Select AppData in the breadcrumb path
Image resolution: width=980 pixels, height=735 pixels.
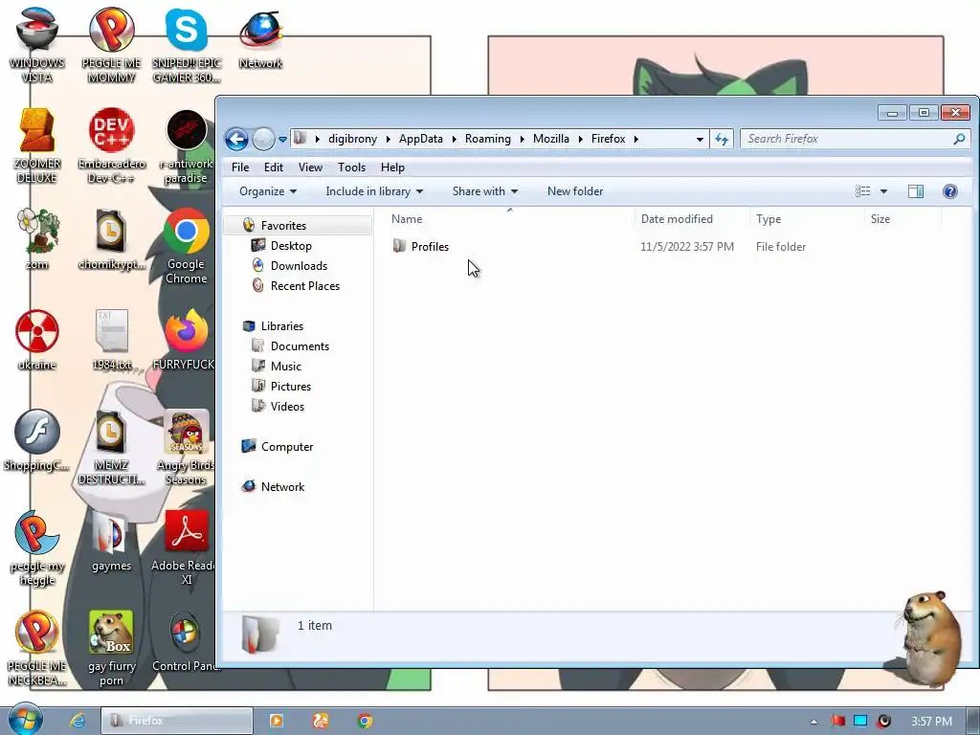[421, 139]
